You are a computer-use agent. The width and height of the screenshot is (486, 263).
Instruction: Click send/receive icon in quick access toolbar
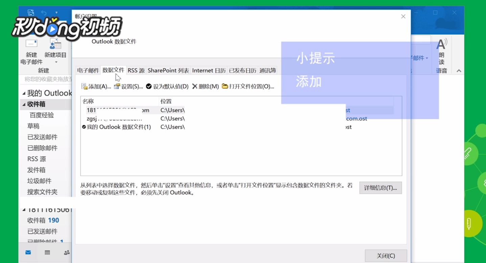point(31,13)
